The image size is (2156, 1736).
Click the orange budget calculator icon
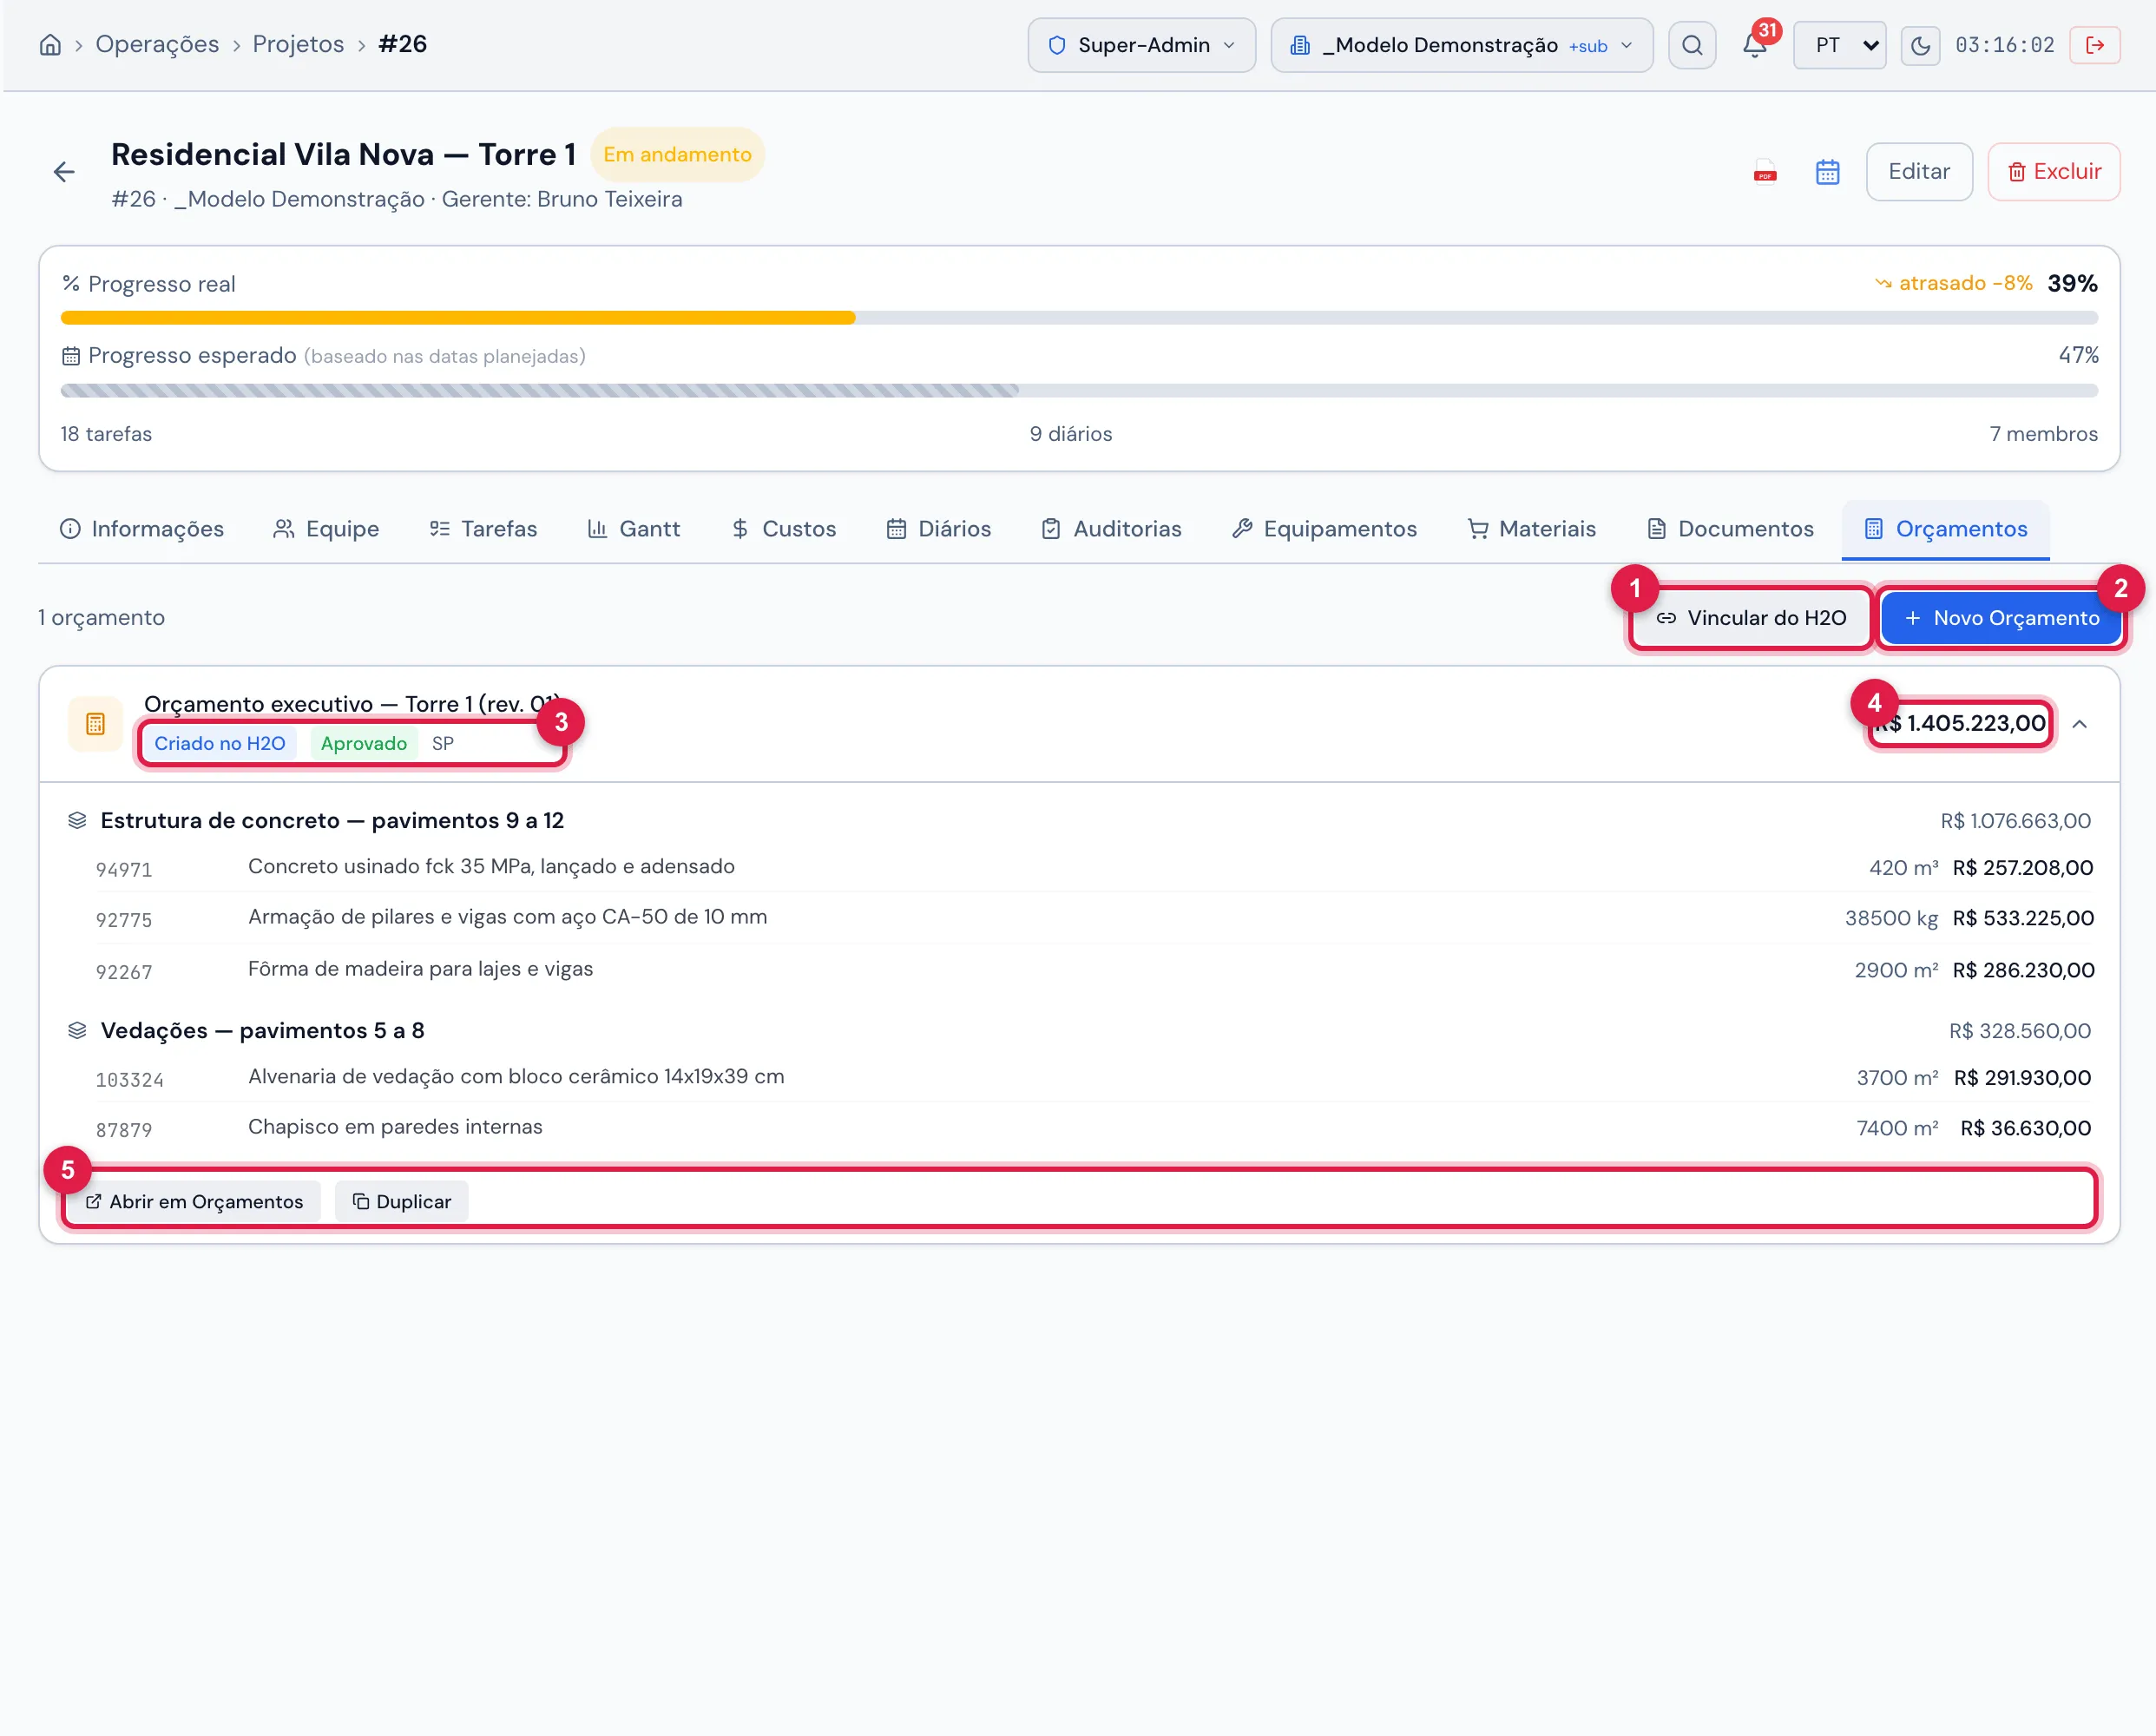[x=95, y=724]
